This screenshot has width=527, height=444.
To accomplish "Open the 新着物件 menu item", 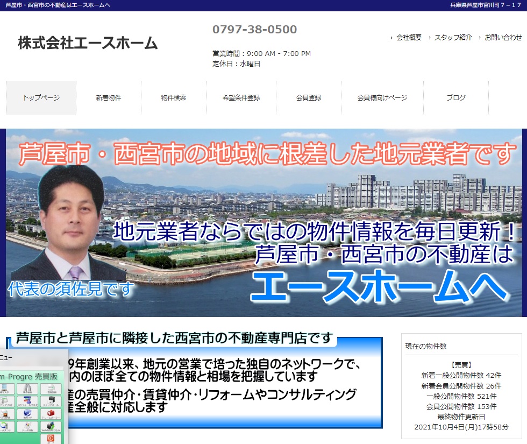I will click(x=108, y=98).
